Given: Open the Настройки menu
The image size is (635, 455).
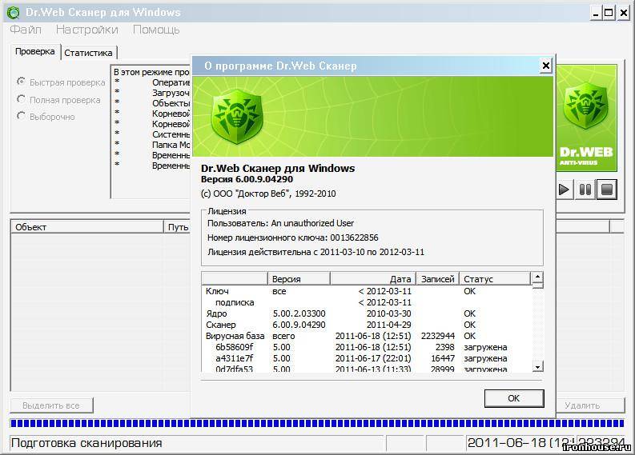Looking at the screenshot, I should [87, 30].
